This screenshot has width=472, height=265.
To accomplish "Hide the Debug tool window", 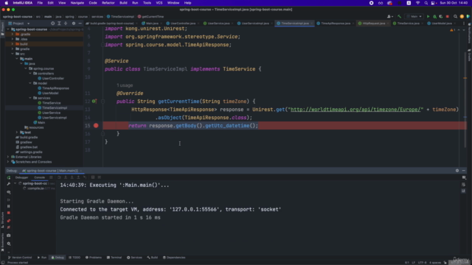I will click(464, 171).
